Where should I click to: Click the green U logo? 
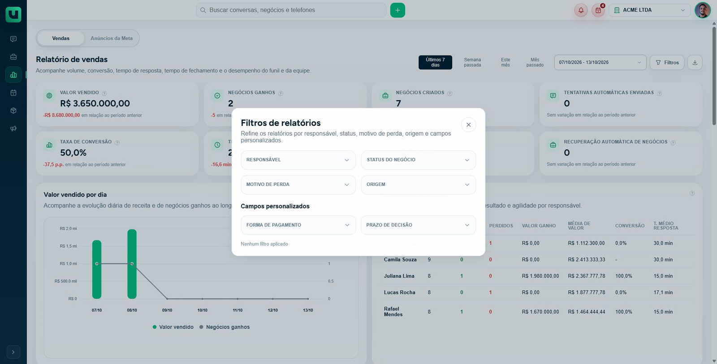[x=13, y=14]
